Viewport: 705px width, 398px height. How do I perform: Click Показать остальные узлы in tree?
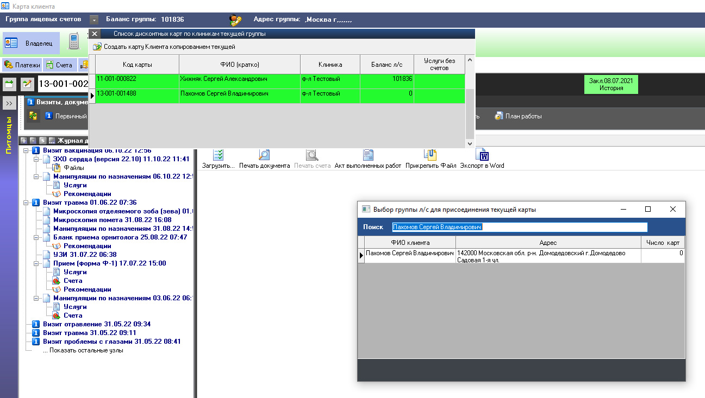click(83, 350)
